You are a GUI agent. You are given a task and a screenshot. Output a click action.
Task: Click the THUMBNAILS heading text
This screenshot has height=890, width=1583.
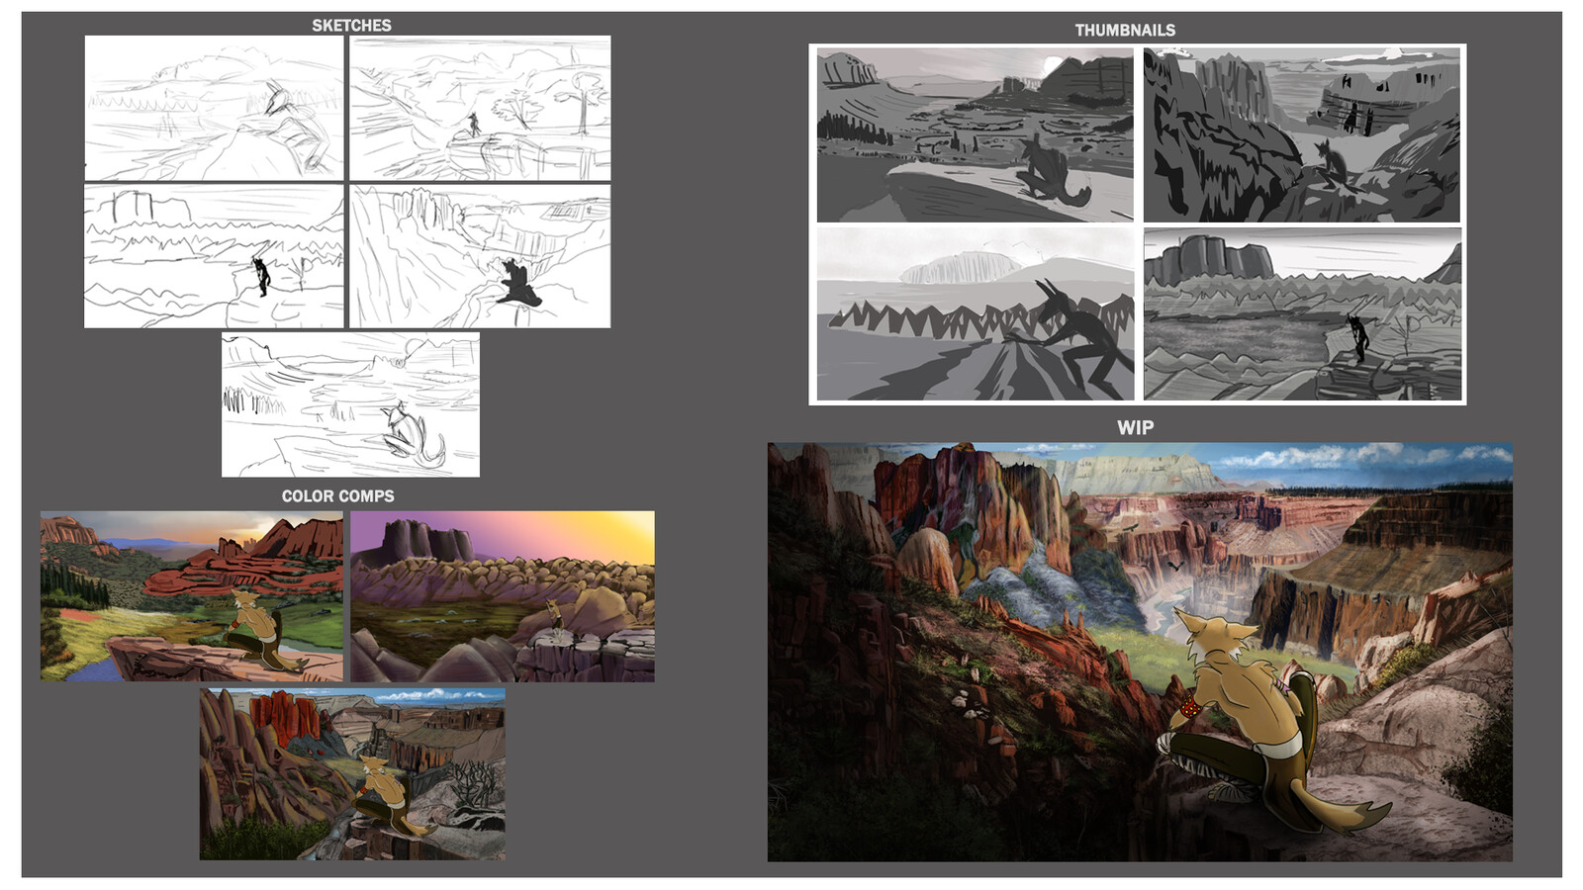[1125, 31]
